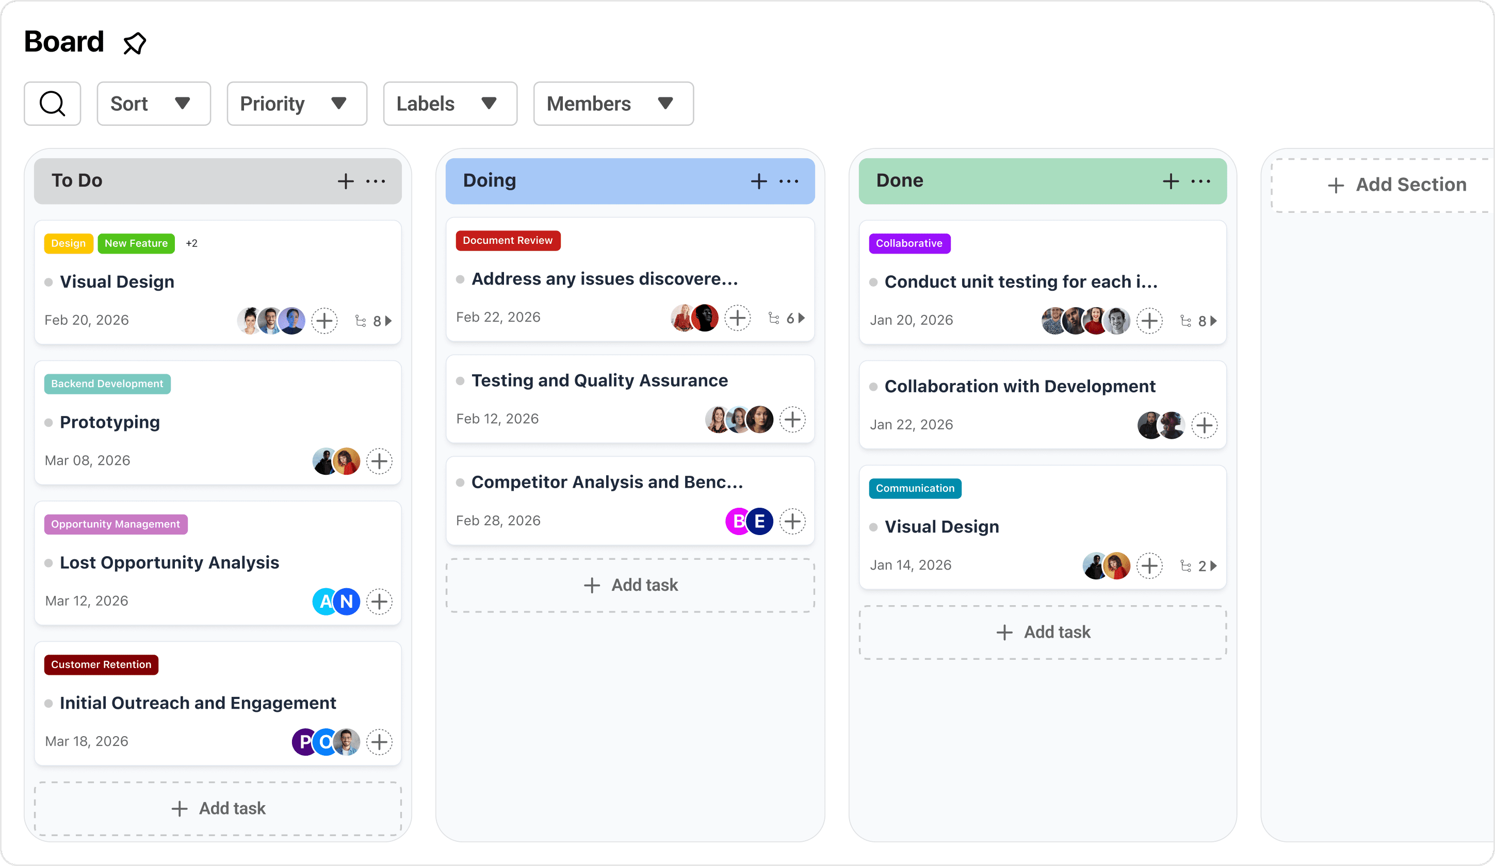1495x866 pixels.
Task: Open the Communication label on the Visual Design card
Action: (915, 489)
